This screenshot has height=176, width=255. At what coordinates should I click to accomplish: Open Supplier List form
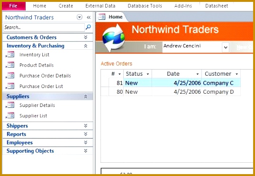(33, 116)
